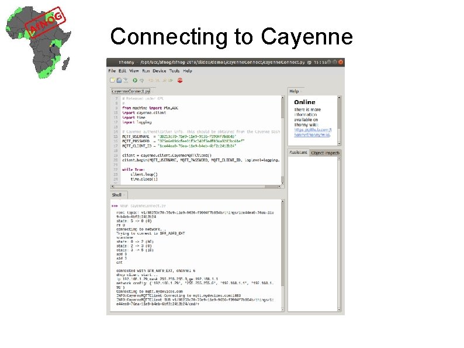This screenshot has height=348, width=464.
Task: Click the editor vertical scrollbar
Action: [283, 140]
